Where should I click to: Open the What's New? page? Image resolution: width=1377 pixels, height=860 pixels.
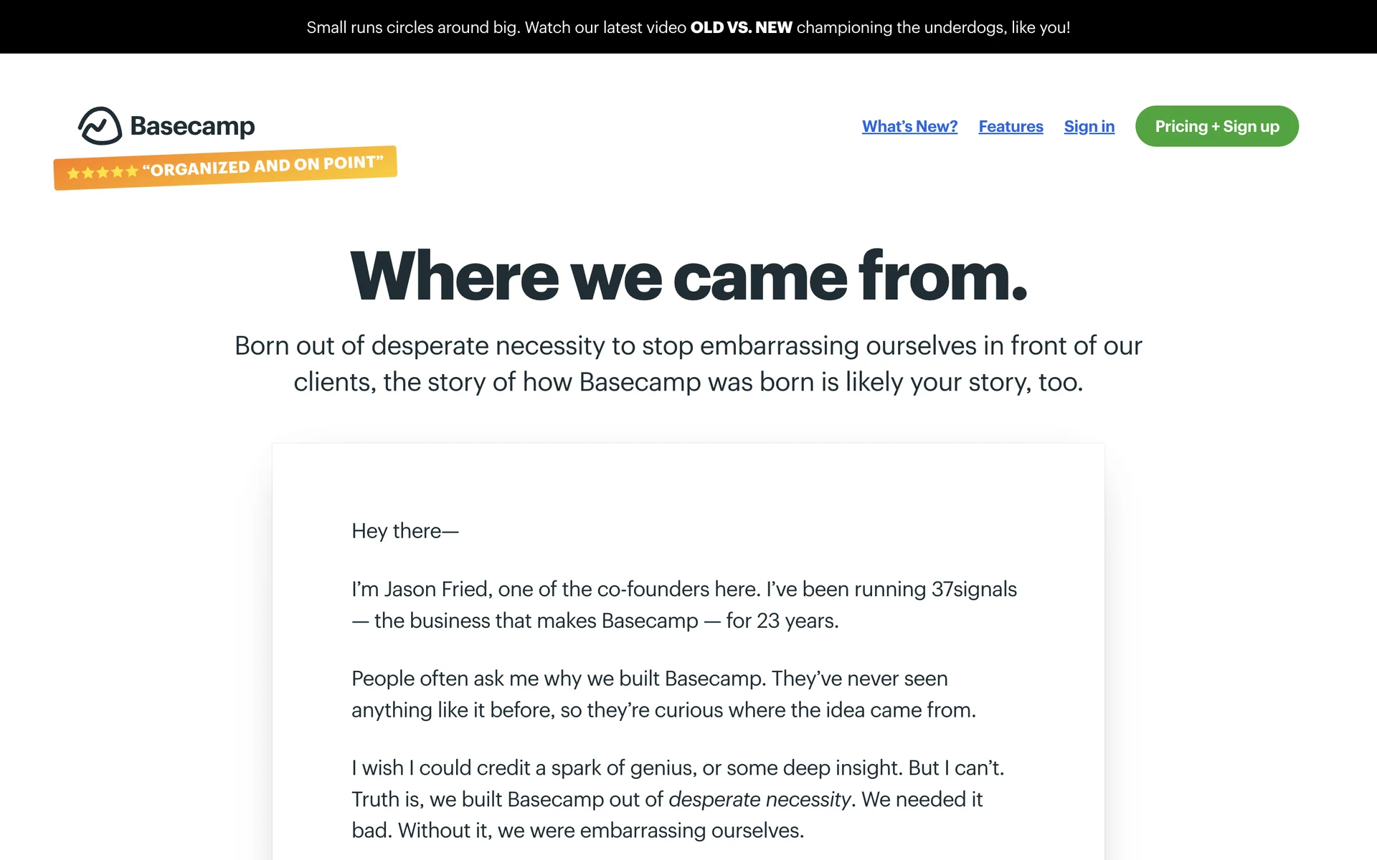(909, 127)
